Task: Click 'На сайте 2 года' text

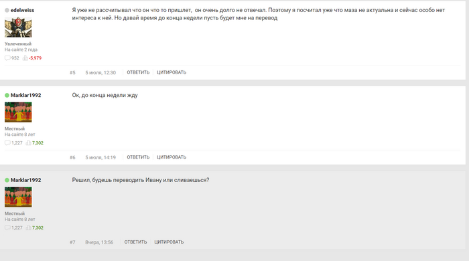Action: (21, 50)
